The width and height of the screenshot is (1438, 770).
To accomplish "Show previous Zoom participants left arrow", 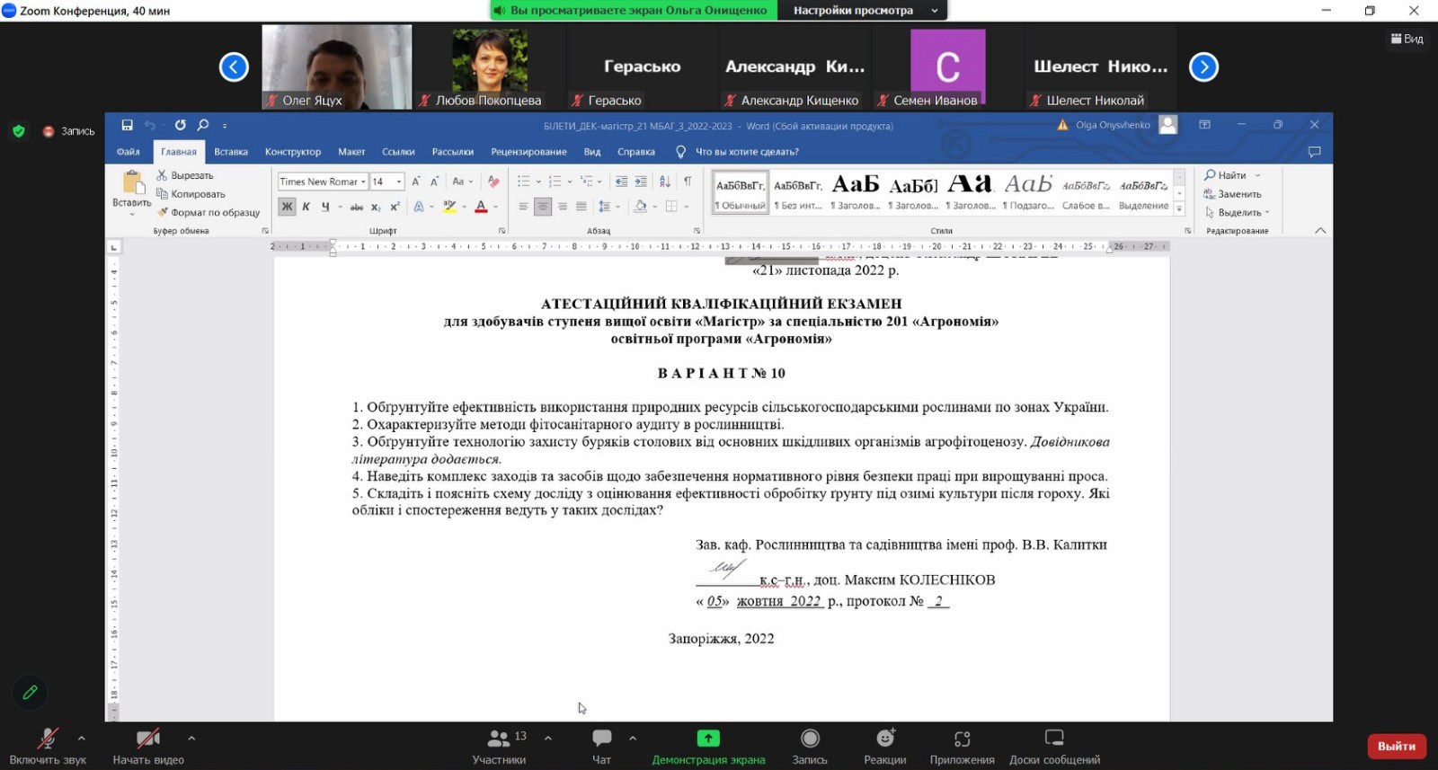I will point(234,67).
